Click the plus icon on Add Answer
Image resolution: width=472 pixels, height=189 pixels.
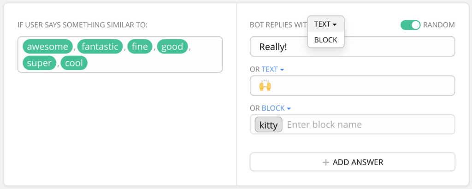tap(325, 162)
